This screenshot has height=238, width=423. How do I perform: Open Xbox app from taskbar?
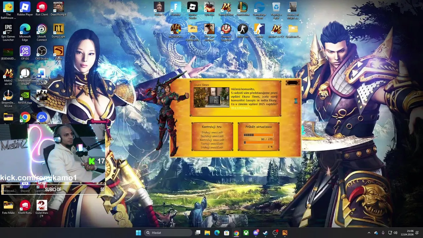pyautogui.click(x=246, y=233)
